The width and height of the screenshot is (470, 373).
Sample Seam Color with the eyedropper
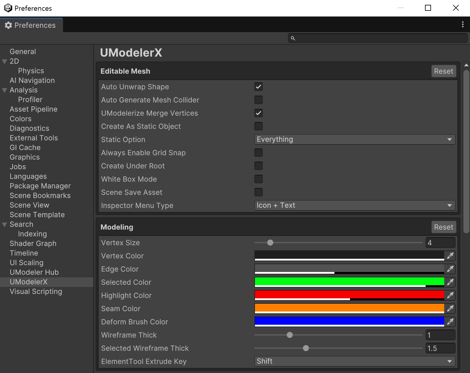450,309
